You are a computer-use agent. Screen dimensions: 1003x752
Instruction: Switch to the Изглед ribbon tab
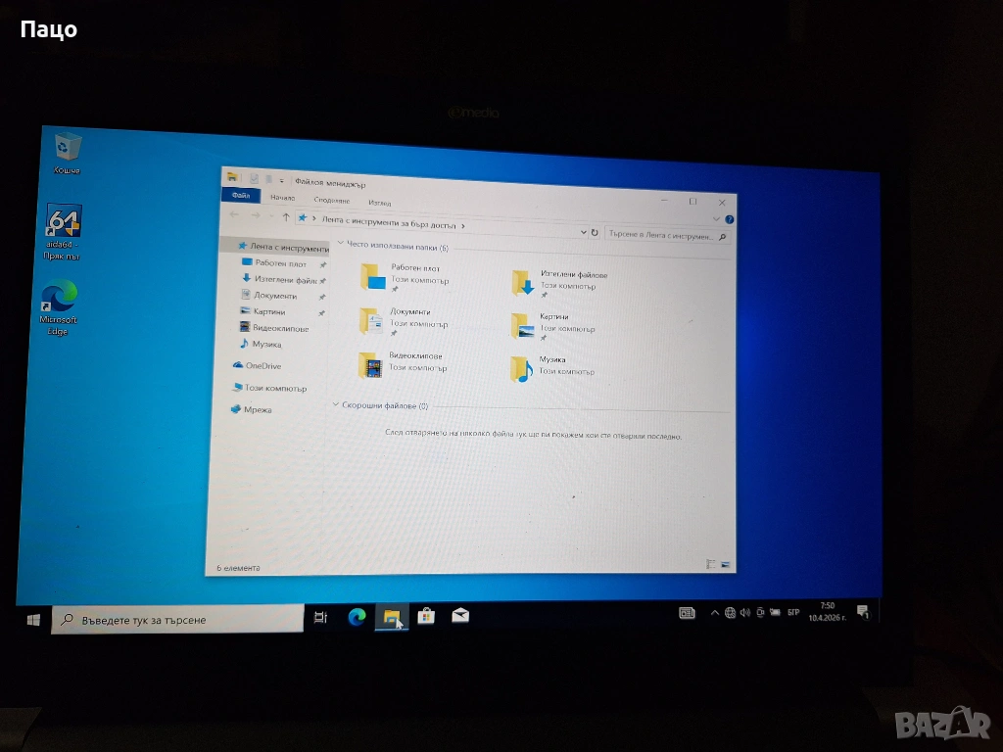coord(380,202)
